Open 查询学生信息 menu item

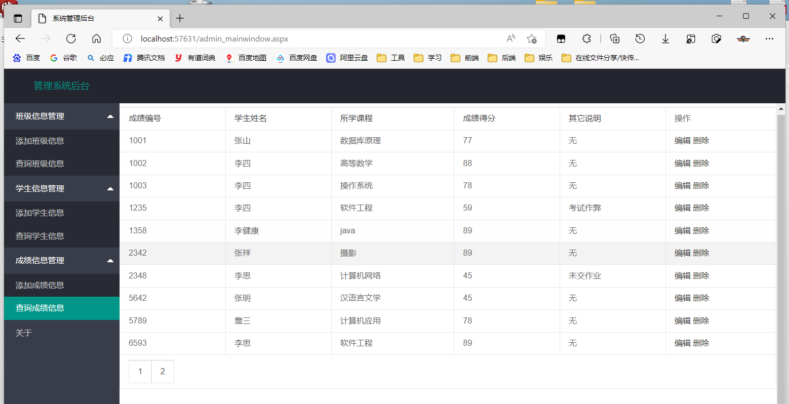click(x=62, y=236)
